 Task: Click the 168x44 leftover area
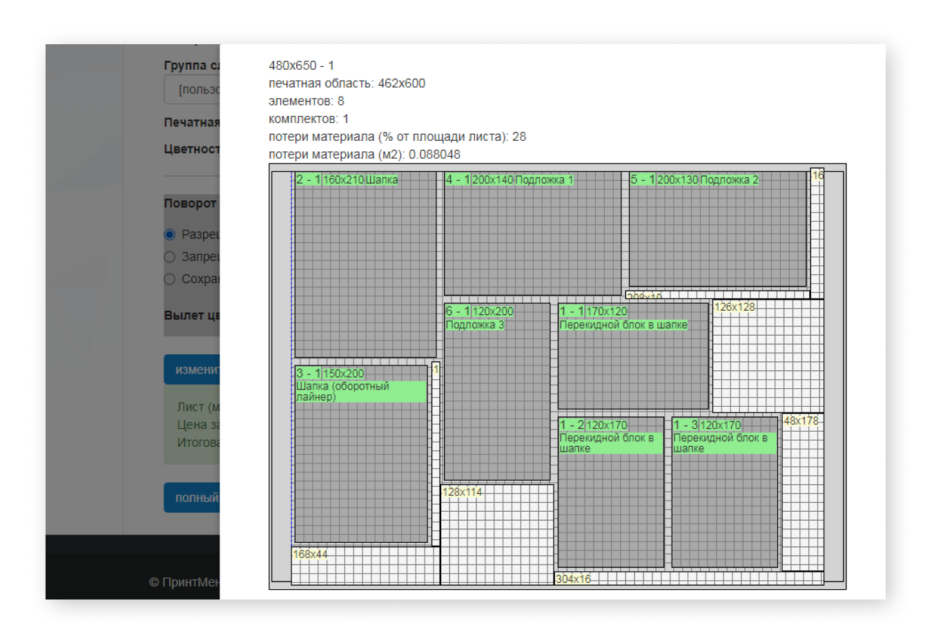tap(365, 566)
